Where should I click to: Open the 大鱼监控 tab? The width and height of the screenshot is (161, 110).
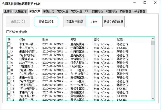click(x=21, y=11)
